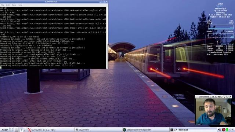Viewport: 235px width, 132px height.
Task: Close the Guvcview window
Action: pos(230,97)
